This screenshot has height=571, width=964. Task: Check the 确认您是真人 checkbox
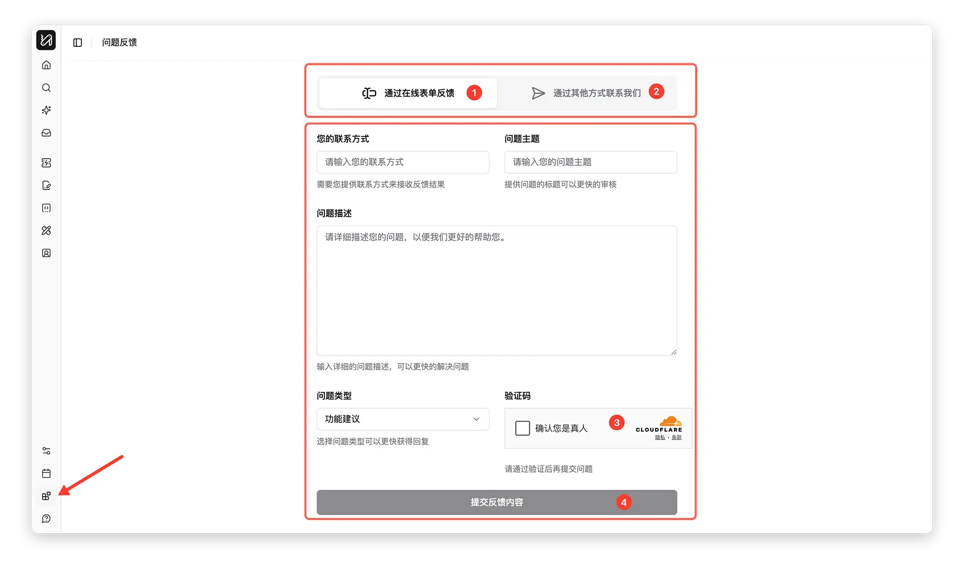tap(523, 428)
